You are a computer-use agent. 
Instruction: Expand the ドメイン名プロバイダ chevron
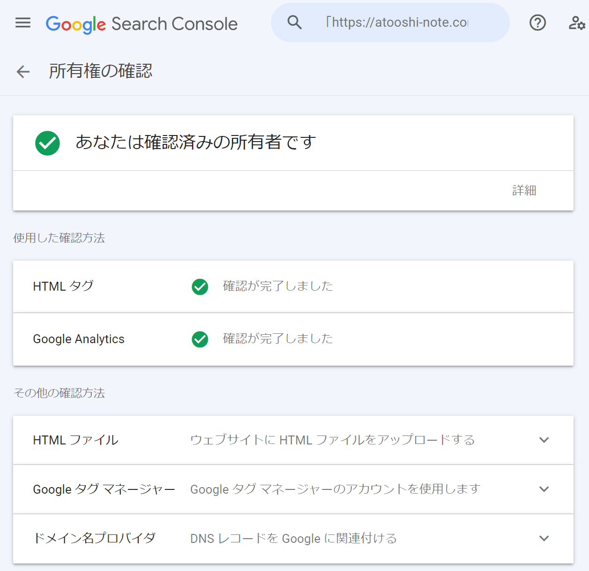[544, 538]
